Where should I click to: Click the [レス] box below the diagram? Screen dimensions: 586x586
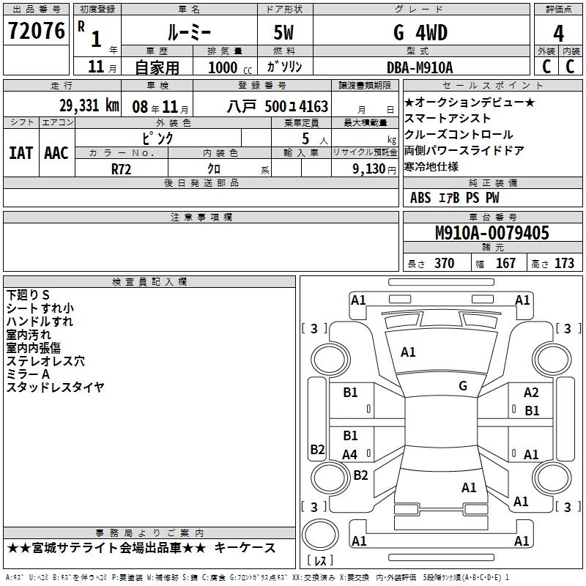(x=319, y=562)
